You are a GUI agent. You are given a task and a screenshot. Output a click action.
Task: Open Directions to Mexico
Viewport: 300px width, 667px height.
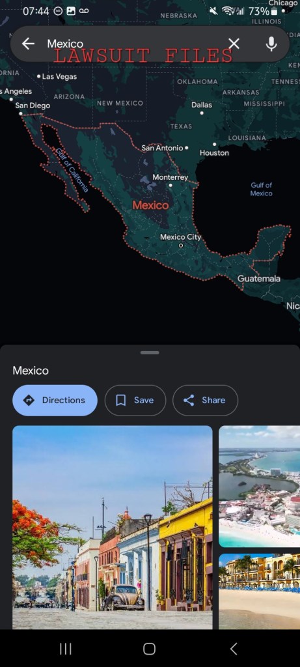pos(55,401)
